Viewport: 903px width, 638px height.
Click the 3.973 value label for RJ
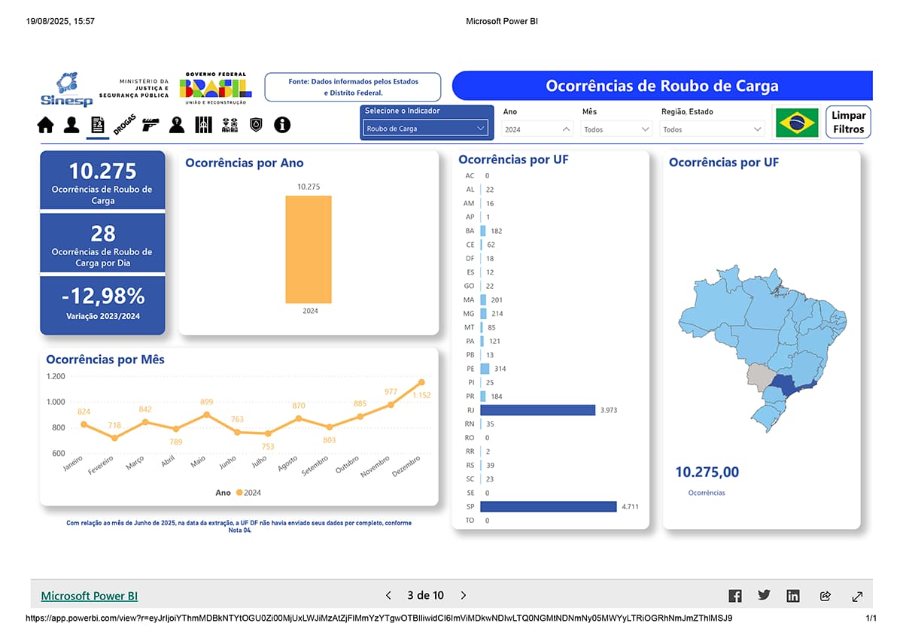(608, 410)
